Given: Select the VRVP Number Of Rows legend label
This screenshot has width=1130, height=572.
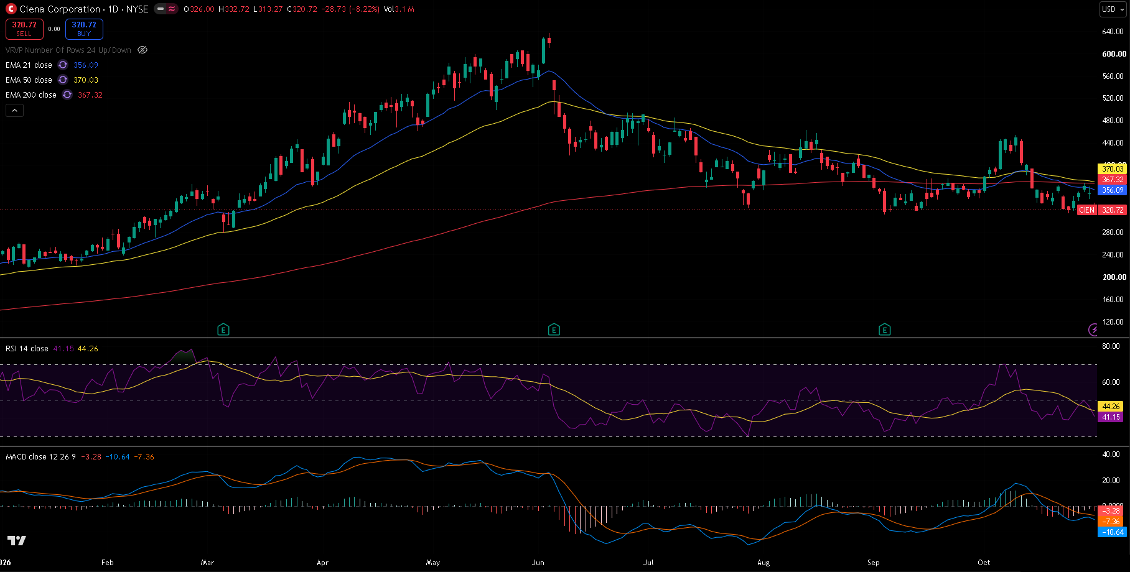Looking at the screenshot, I should coord(68,50).
